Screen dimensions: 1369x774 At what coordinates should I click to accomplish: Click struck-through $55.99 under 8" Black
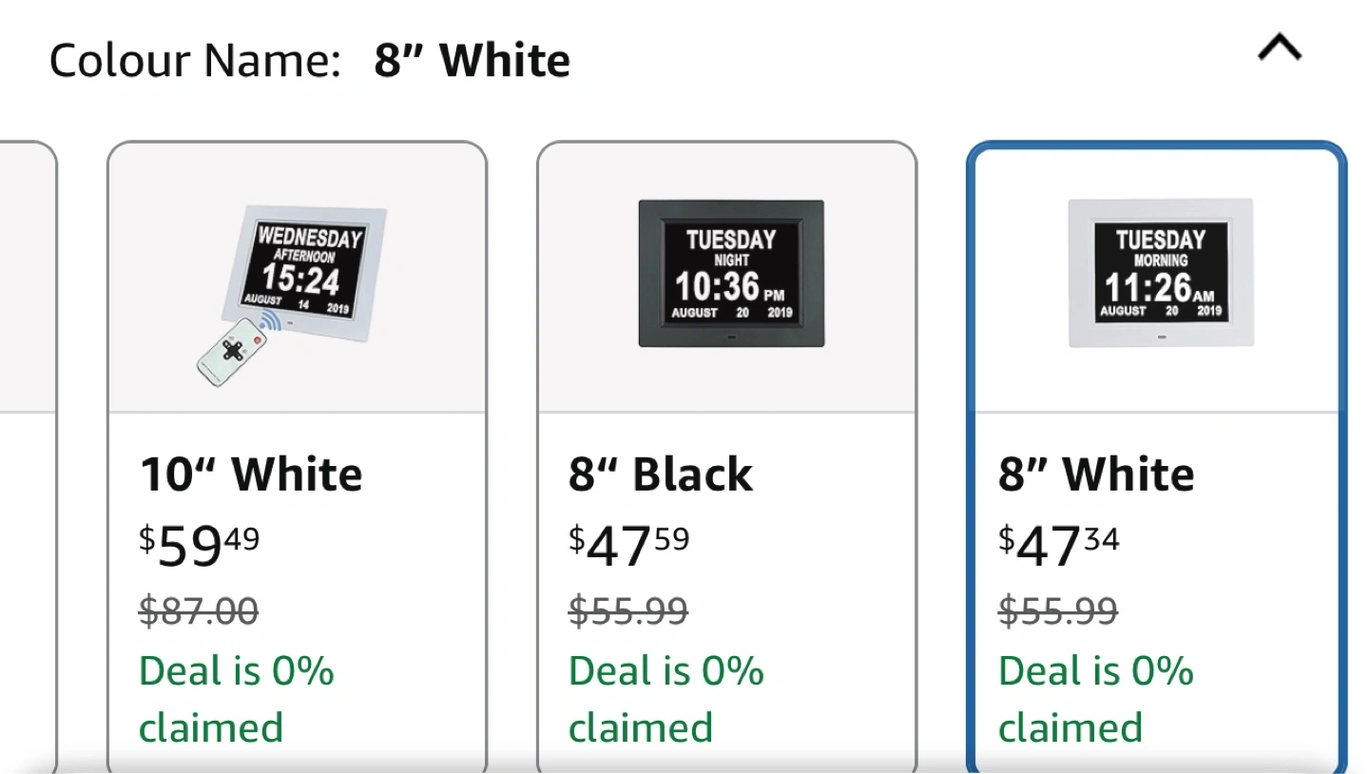(x=628, y=610)
